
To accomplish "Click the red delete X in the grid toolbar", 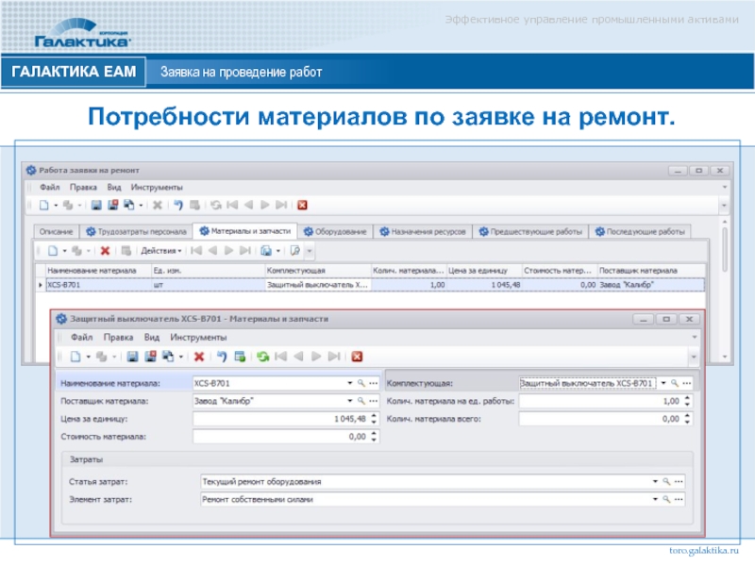I will [105, 251].
